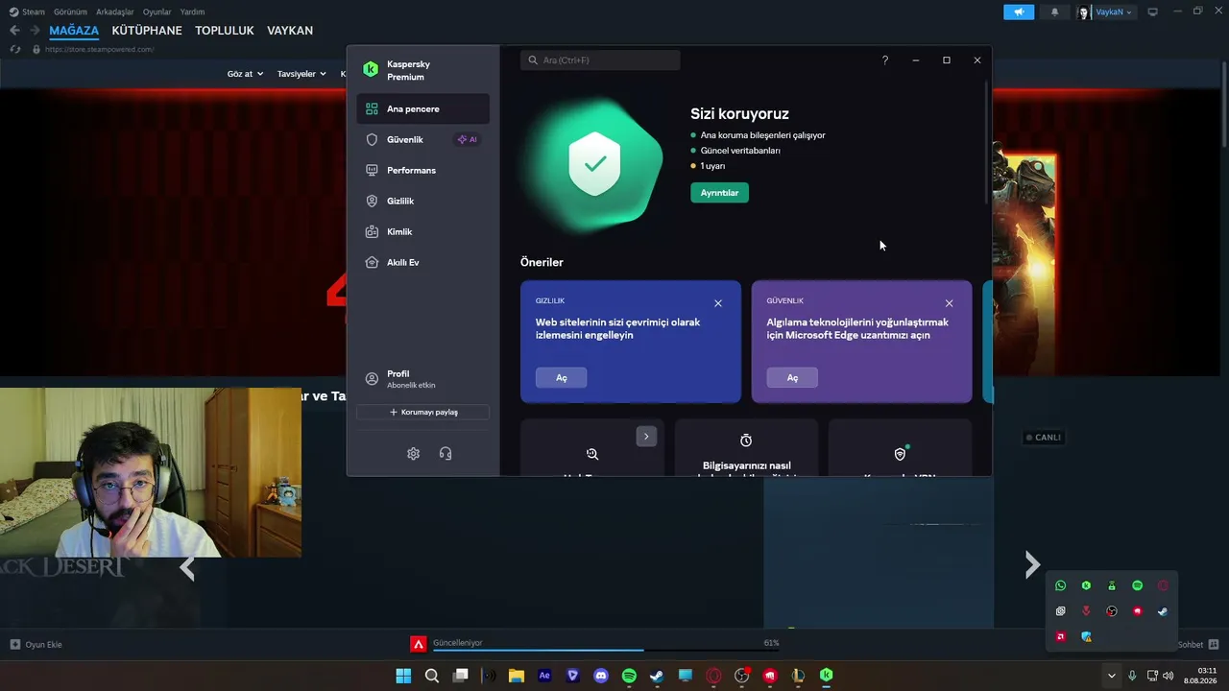Image resolution: width=1229 pixels, height=691 pixels.
Task: Open Spotify from the system tray popup
Action: (x=1138, y=585)
